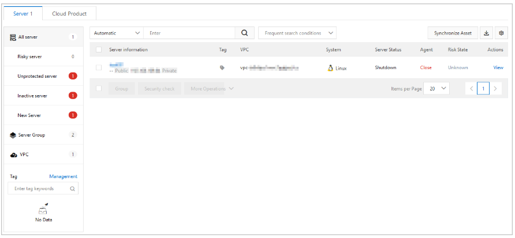Viewport: 515px width, 238px height.
Task: Select Risky server filter
Action: pos(44,56)
